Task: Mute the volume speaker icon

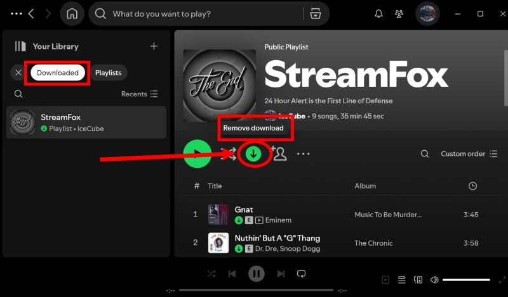Action: pyautogui.click(x=434, y=280)
